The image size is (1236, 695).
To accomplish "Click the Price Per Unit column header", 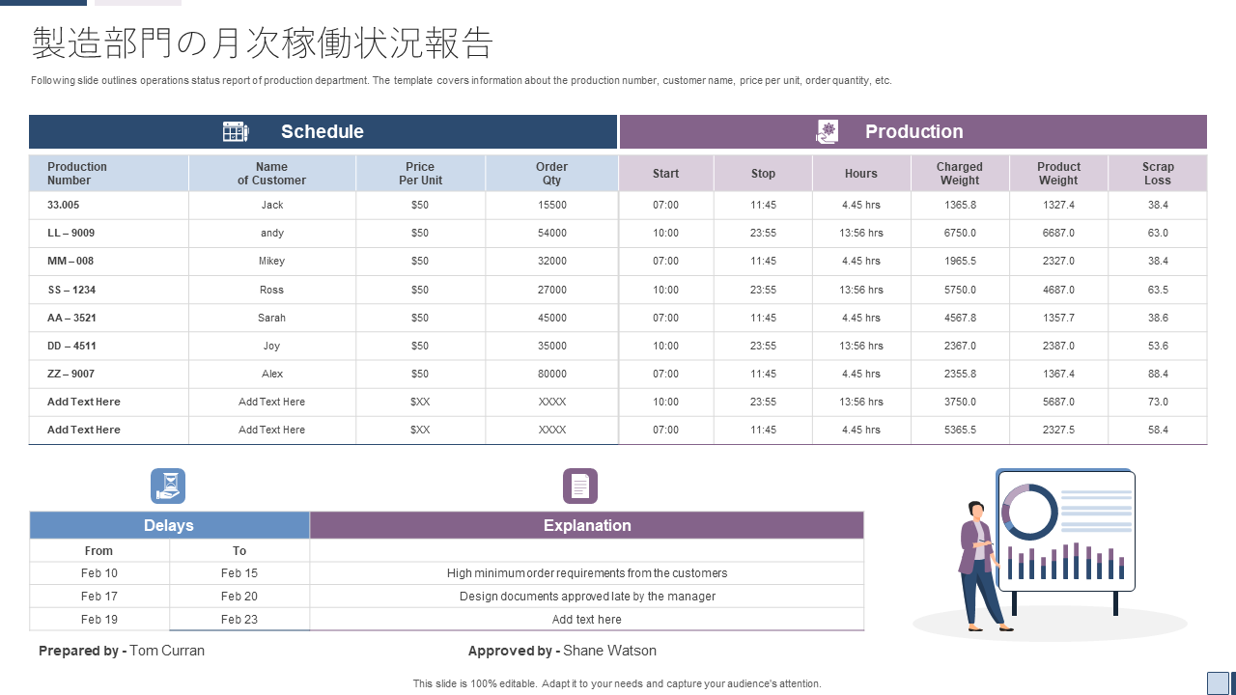I will (420, 174).
